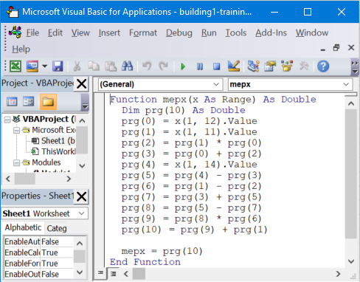This screenshot has height=282, width=360.
Task: Open the Run menu
Action: pyautogui.click(x=209, y=32)
